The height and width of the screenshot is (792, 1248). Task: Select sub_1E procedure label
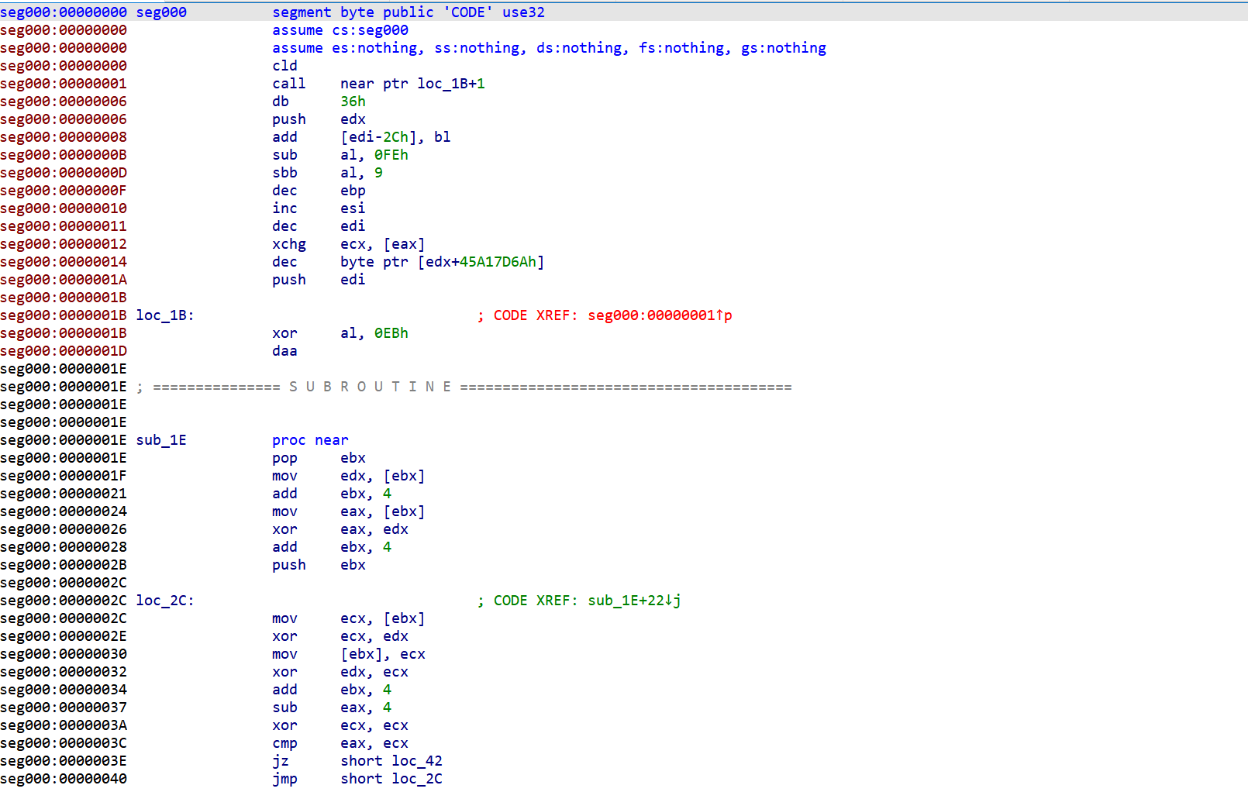click(x=161, y=440)
